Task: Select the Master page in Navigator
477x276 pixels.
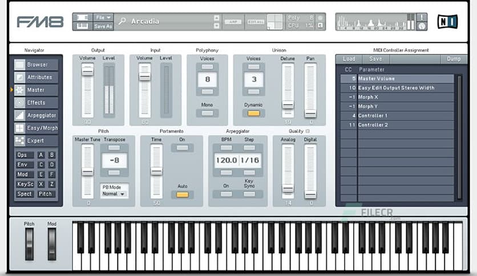Action: (36, 90)
